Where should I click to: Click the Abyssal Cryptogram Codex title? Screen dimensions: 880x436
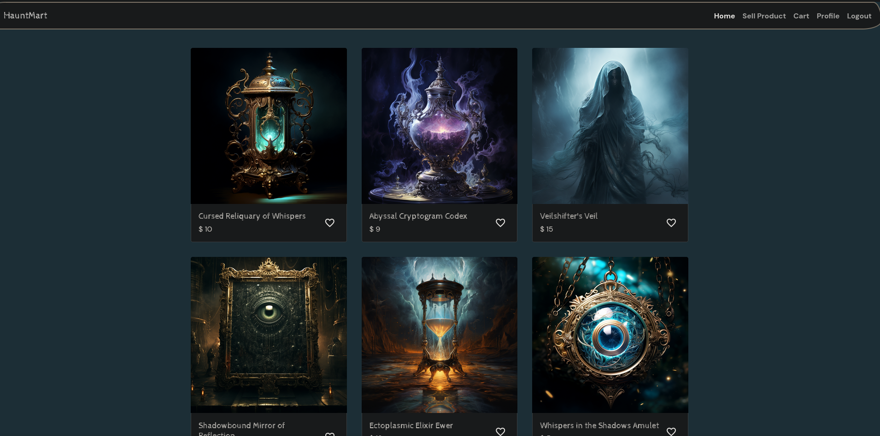pos(418,216)
